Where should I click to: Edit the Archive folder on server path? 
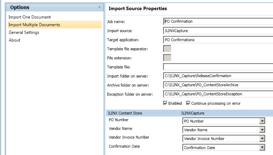(x=217, y=85)
